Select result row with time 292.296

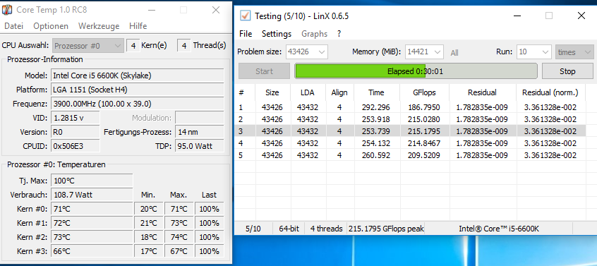coord(411,107)
